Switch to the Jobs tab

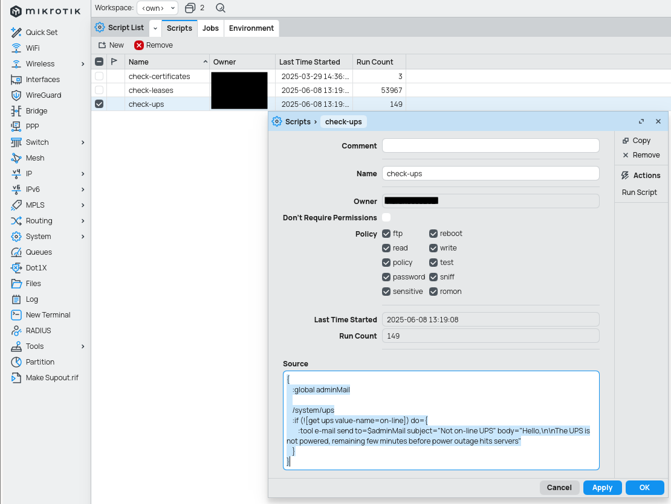point(210,28)
